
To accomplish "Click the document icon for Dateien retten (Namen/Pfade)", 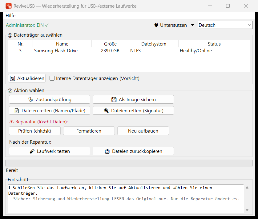I will pos(17,111).
